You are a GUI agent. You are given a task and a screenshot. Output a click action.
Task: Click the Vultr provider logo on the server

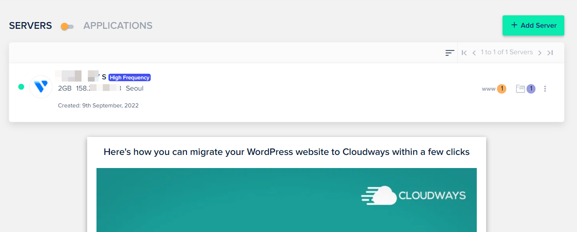pos(40,86)
